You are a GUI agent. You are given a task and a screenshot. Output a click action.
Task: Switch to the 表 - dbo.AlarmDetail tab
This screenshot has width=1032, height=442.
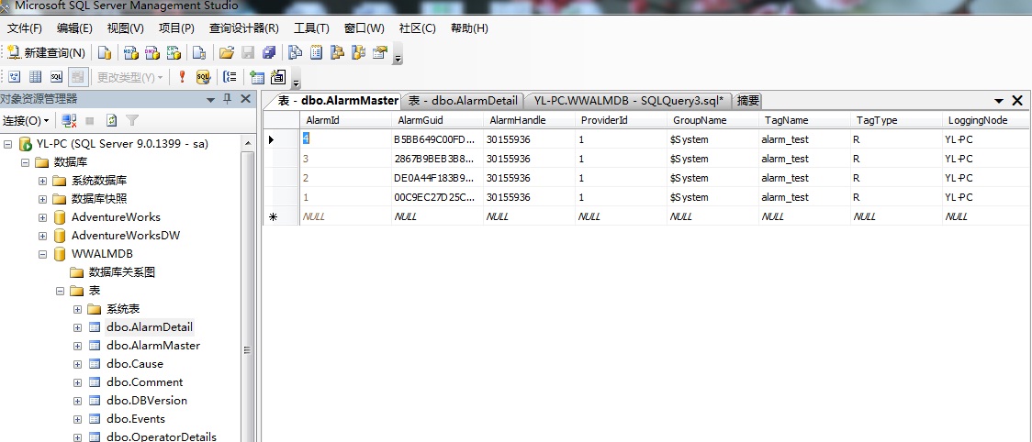pyautogui.click(x=464, y=101)
